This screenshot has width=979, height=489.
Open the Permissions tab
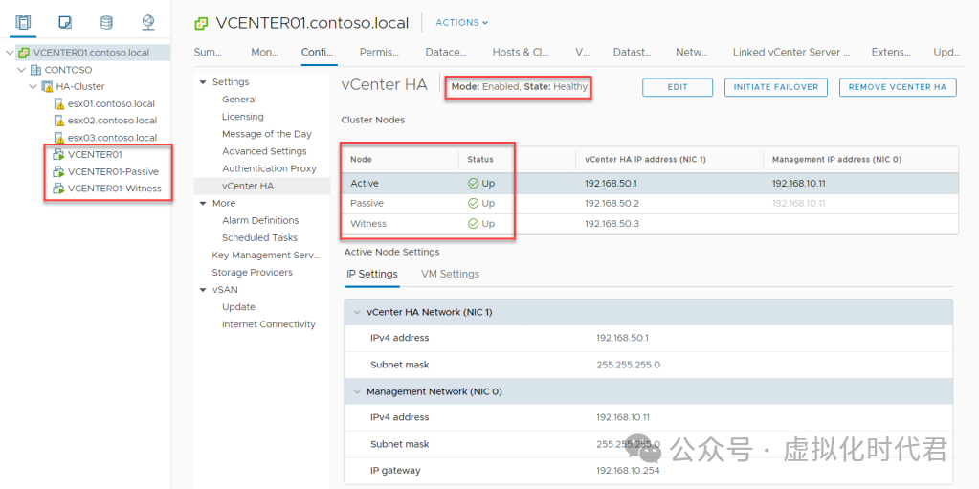pyautogui.click(x=379, y=53)
